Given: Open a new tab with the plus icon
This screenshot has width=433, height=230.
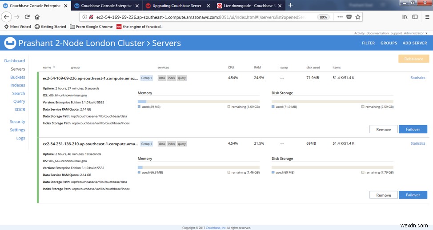Looking at the screenshot, I should click(290, 5).
